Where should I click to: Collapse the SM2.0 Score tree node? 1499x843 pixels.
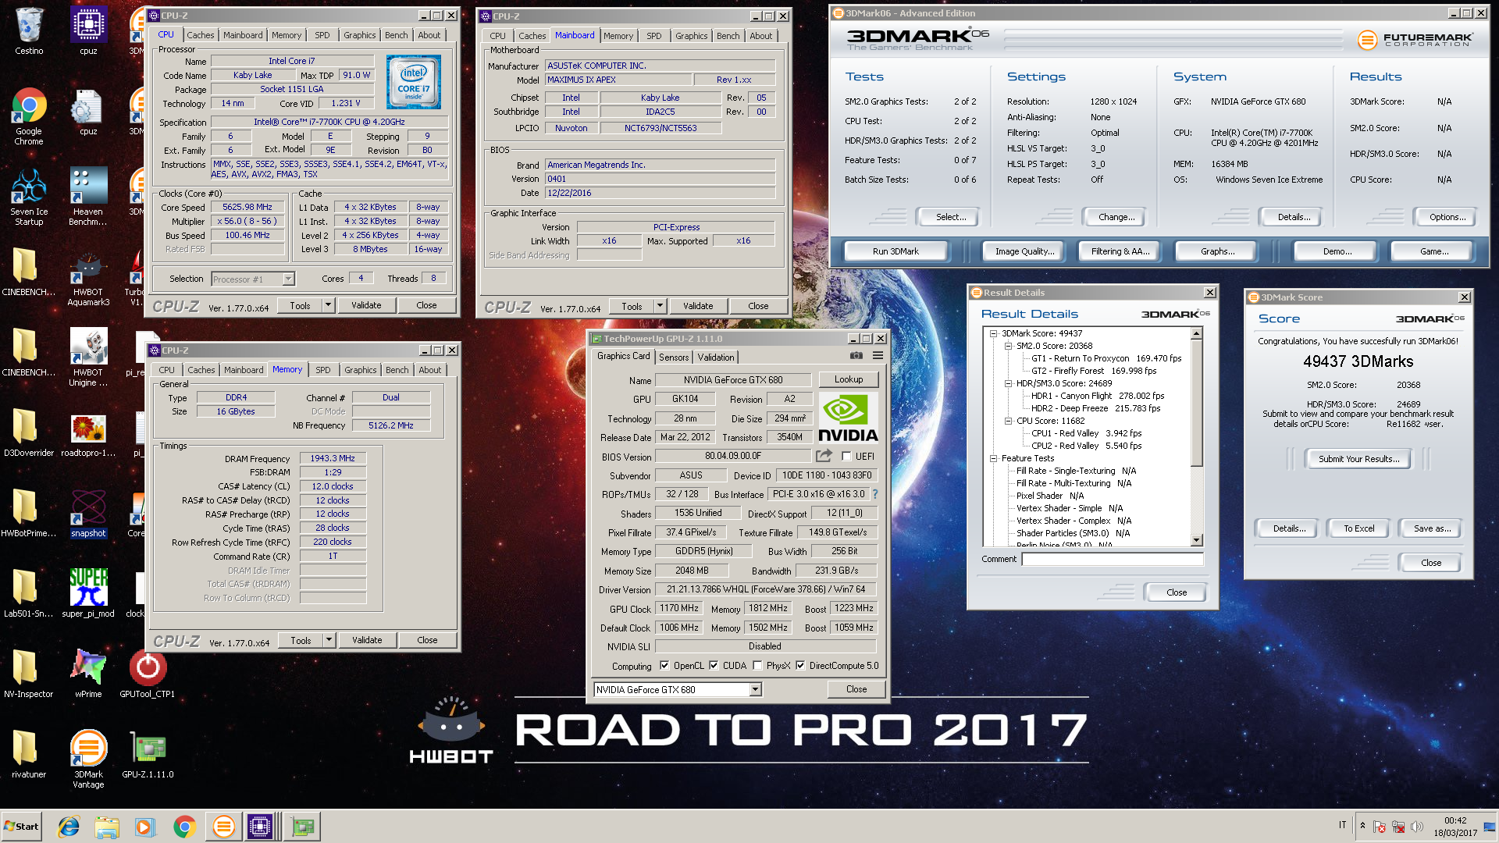coord(1008,346)
